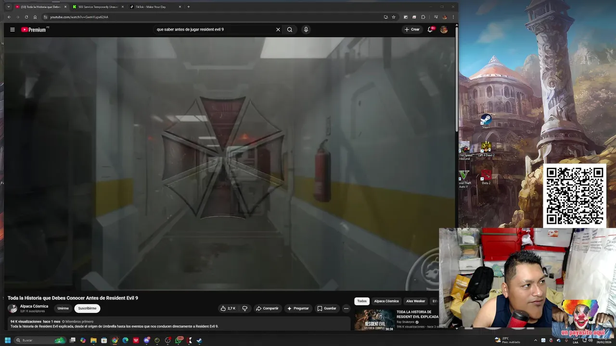Reload the current page
Viewport: 616px width, 346px height.
[26, 17]
